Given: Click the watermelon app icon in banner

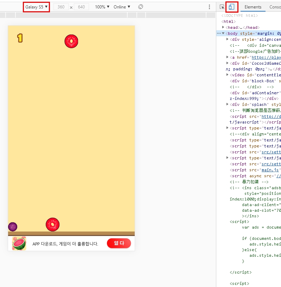Looking at the screenshot, I should click(19, 243).
